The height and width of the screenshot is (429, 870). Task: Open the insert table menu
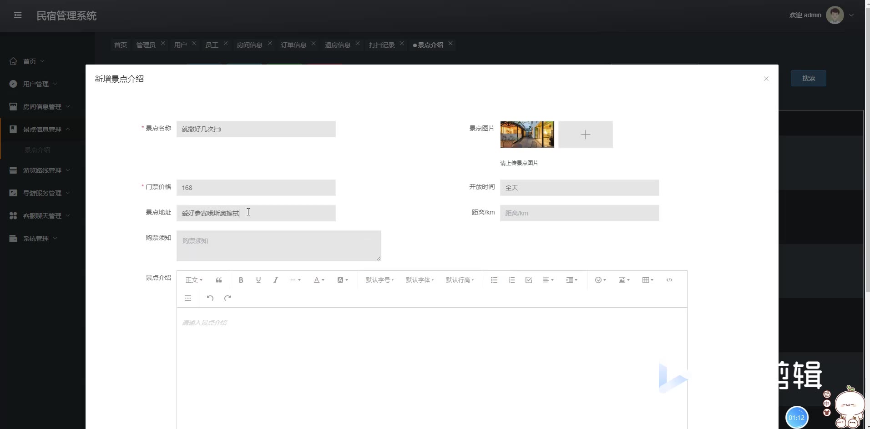coord(648,280)
